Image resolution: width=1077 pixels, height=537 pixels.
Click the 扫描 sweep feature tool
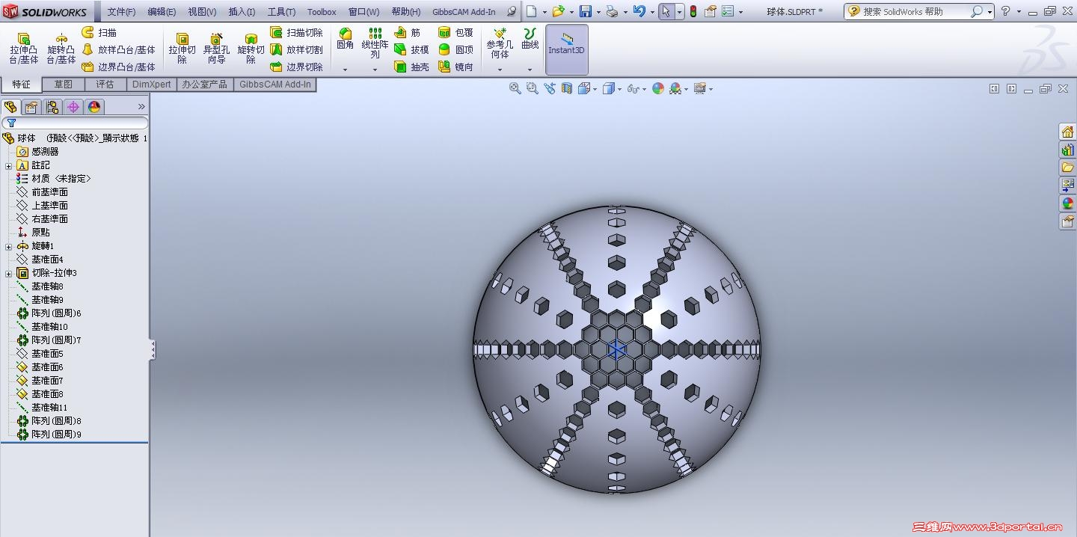pos(99,33)
